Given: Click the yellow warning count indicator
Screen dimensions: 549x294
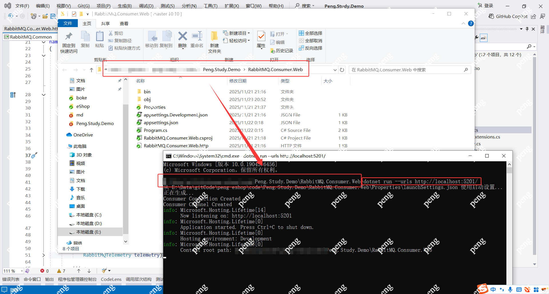Looking at the screenshot, I should pyautogui.click(x=61, y=271).
